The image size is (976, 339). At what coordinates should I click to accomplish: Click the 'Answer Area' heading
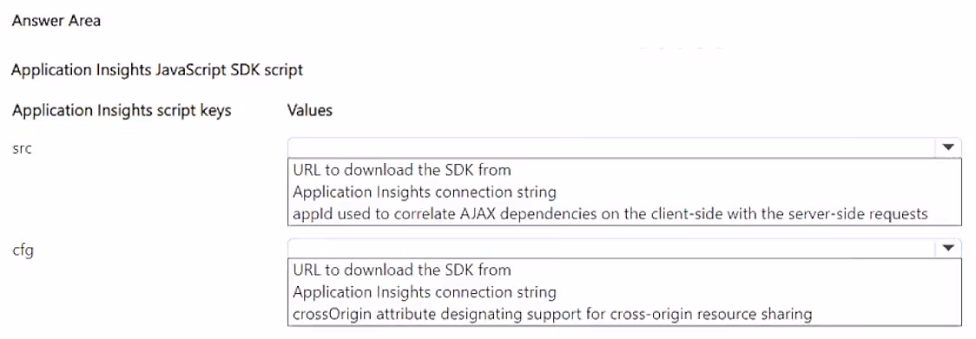coord(56,21)
